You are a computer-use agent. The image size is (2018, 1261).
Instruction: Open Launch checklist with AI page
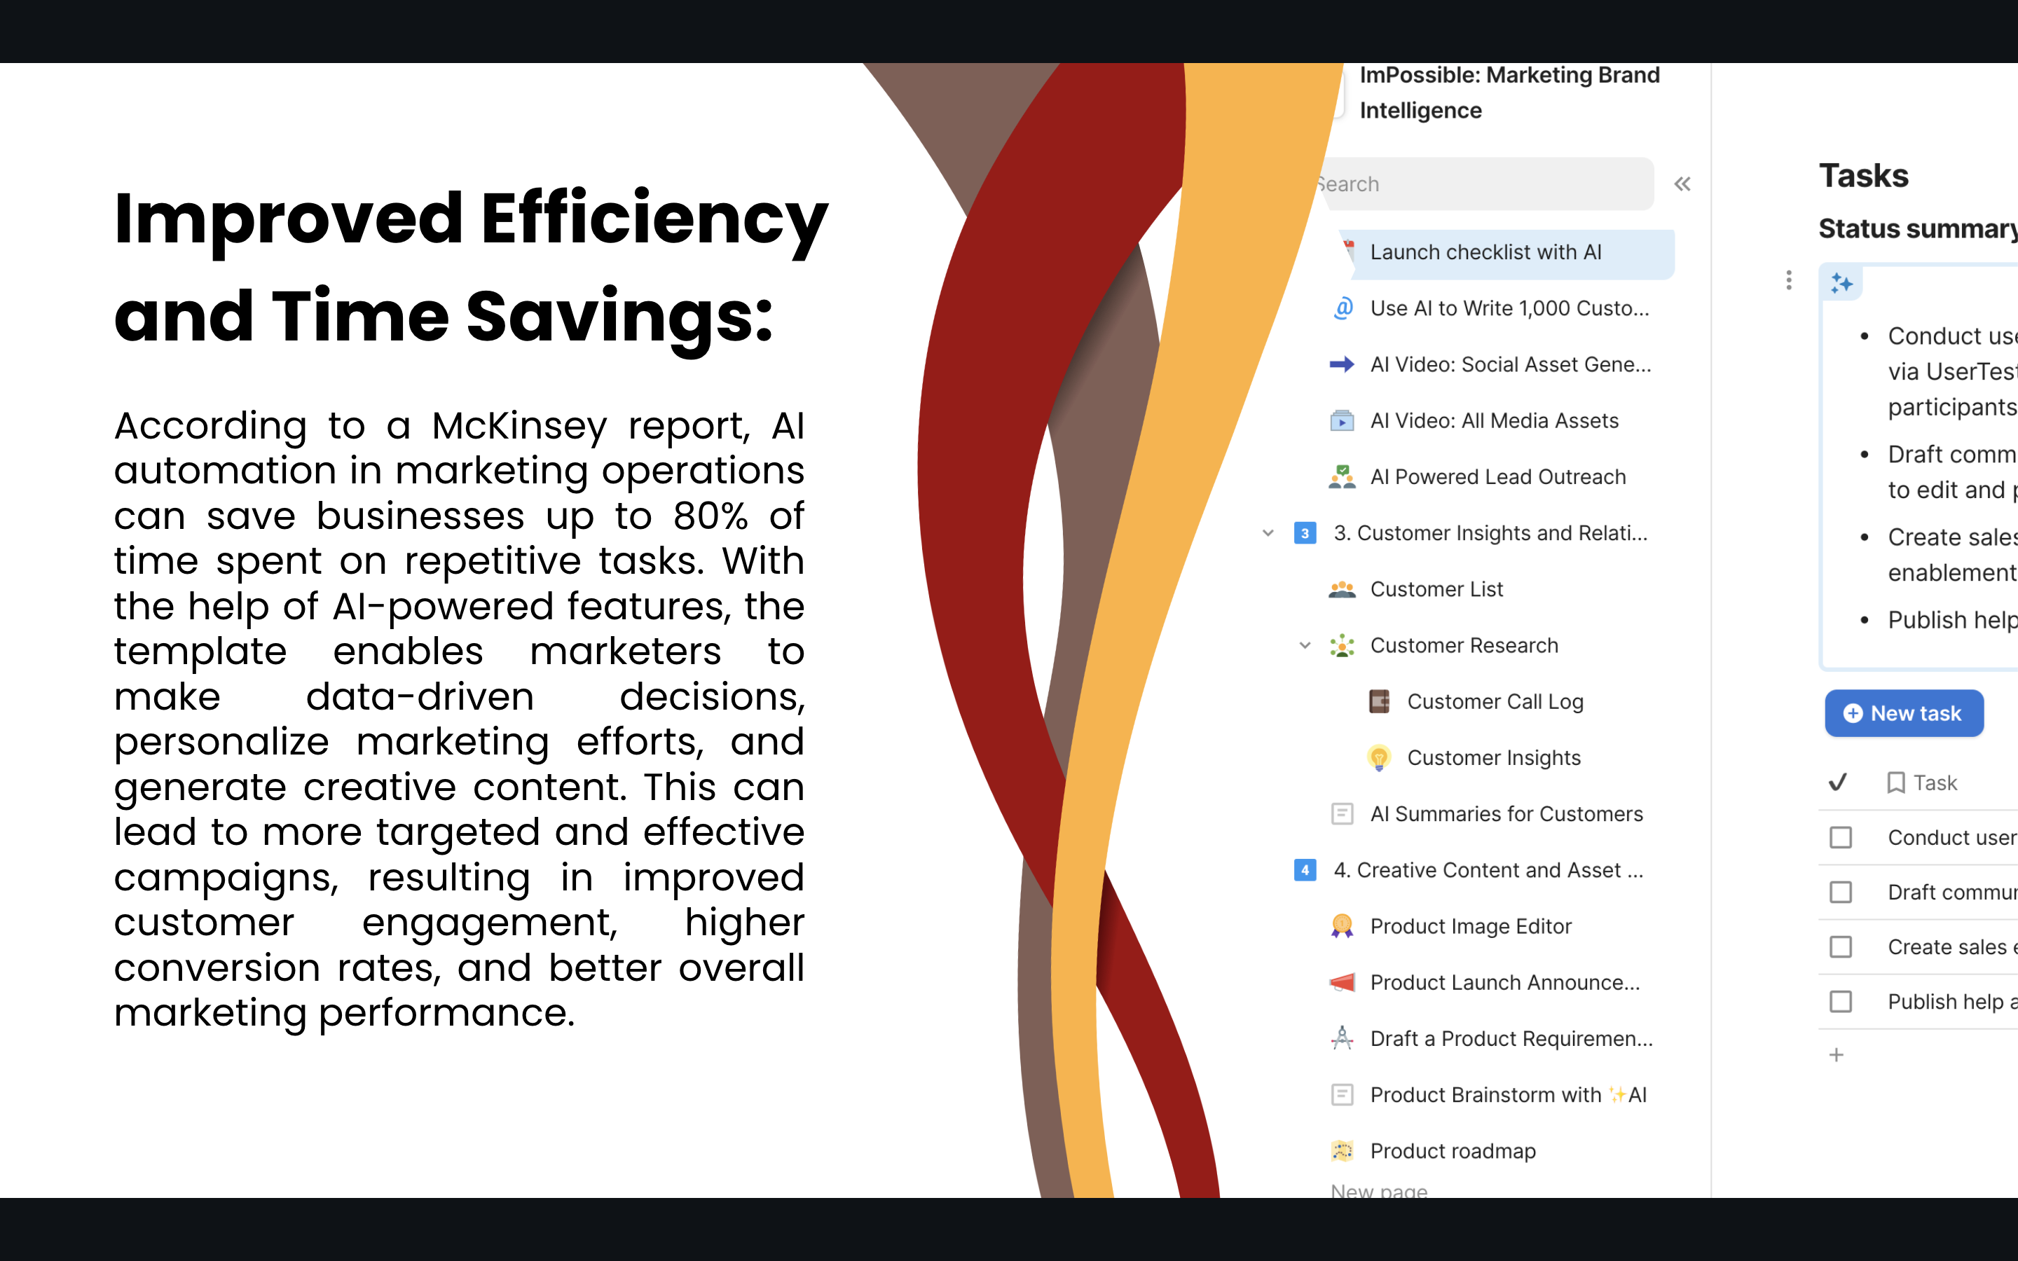click(1485, 253)
